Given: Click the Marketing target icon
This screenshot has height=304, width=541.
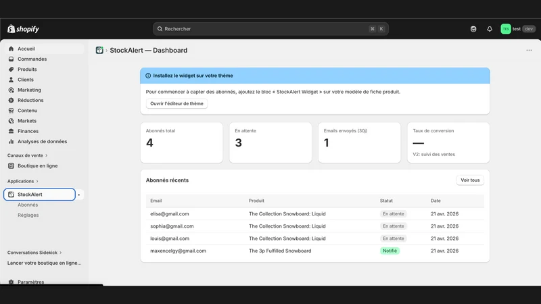Looking at the screenshot, I should tap(11, 90).
